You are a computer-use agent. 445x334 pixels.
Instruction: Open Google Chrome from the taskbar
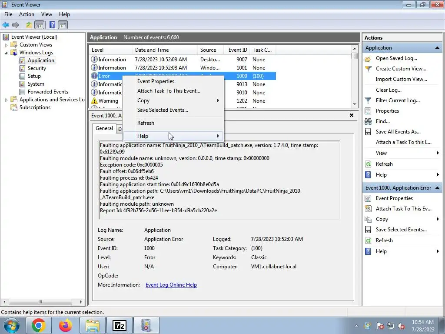point(38,325)
